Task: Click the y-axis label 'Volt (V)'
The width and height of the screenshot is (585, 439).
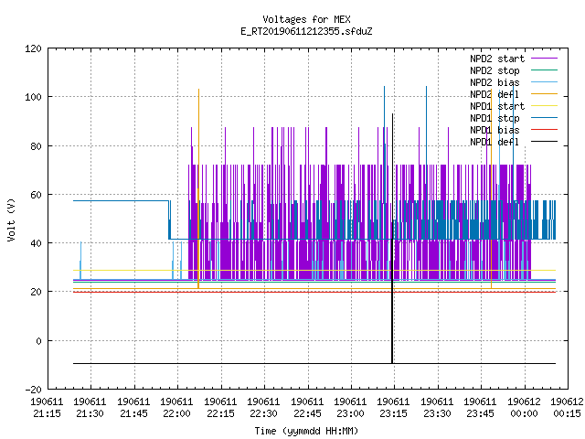Action: pos(12,219)
